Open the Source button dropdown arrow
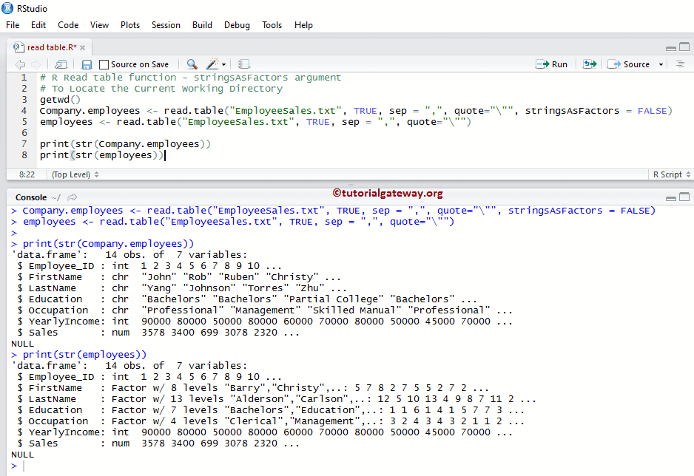 coord(661,64)
